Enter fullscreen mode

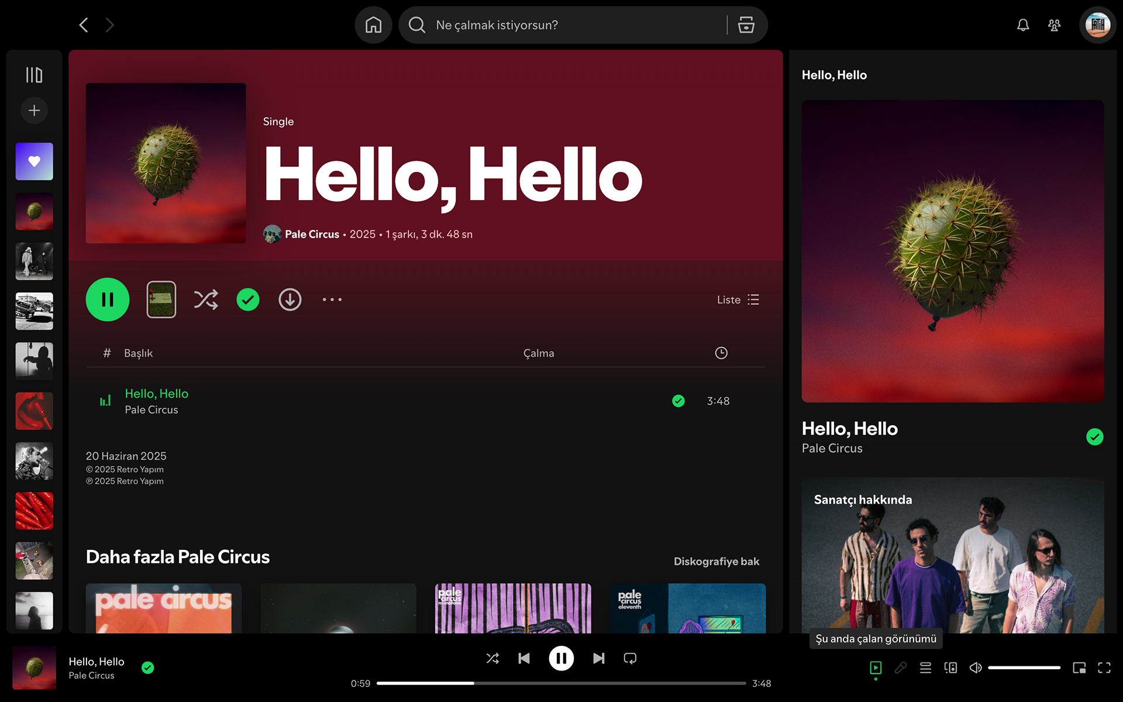click(x=1104, y=667)
